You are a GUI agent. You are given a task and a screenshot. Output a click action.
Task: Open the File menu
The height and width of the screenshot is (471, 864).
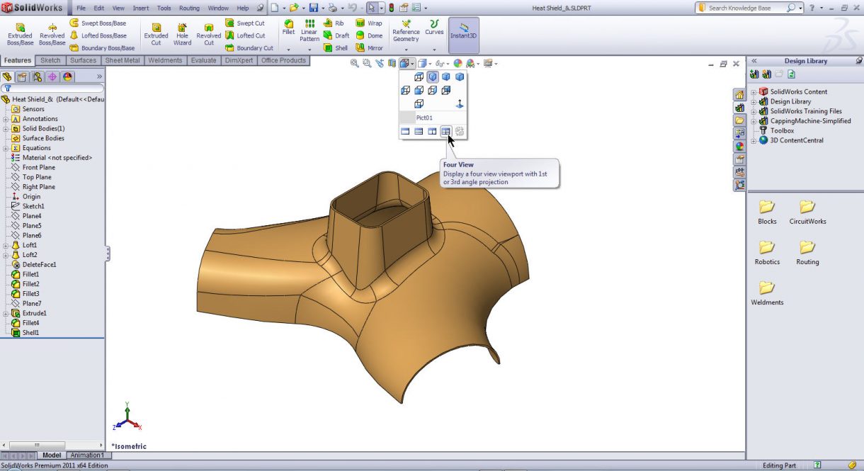click(81, 8)
